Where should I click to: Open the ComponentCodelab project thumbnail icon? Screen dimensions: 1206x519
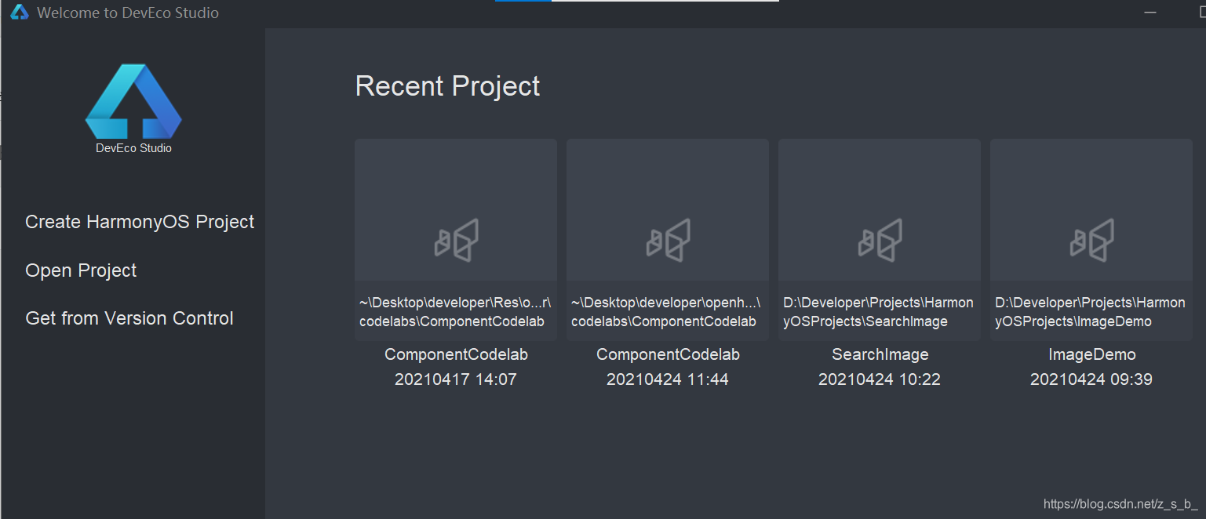pos(455,239)
